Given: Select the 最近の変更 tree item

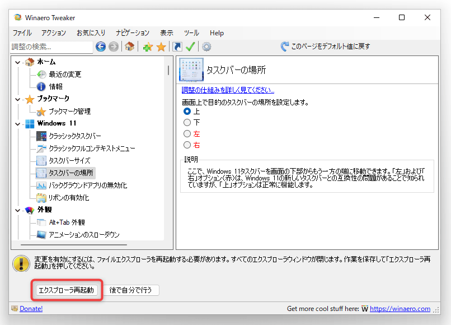Looking at the screenshot, I should (65, 75).
